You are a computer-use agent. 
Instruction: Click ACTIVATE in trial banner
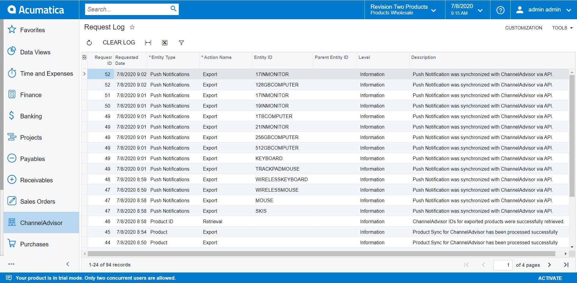tap(550, 278)
